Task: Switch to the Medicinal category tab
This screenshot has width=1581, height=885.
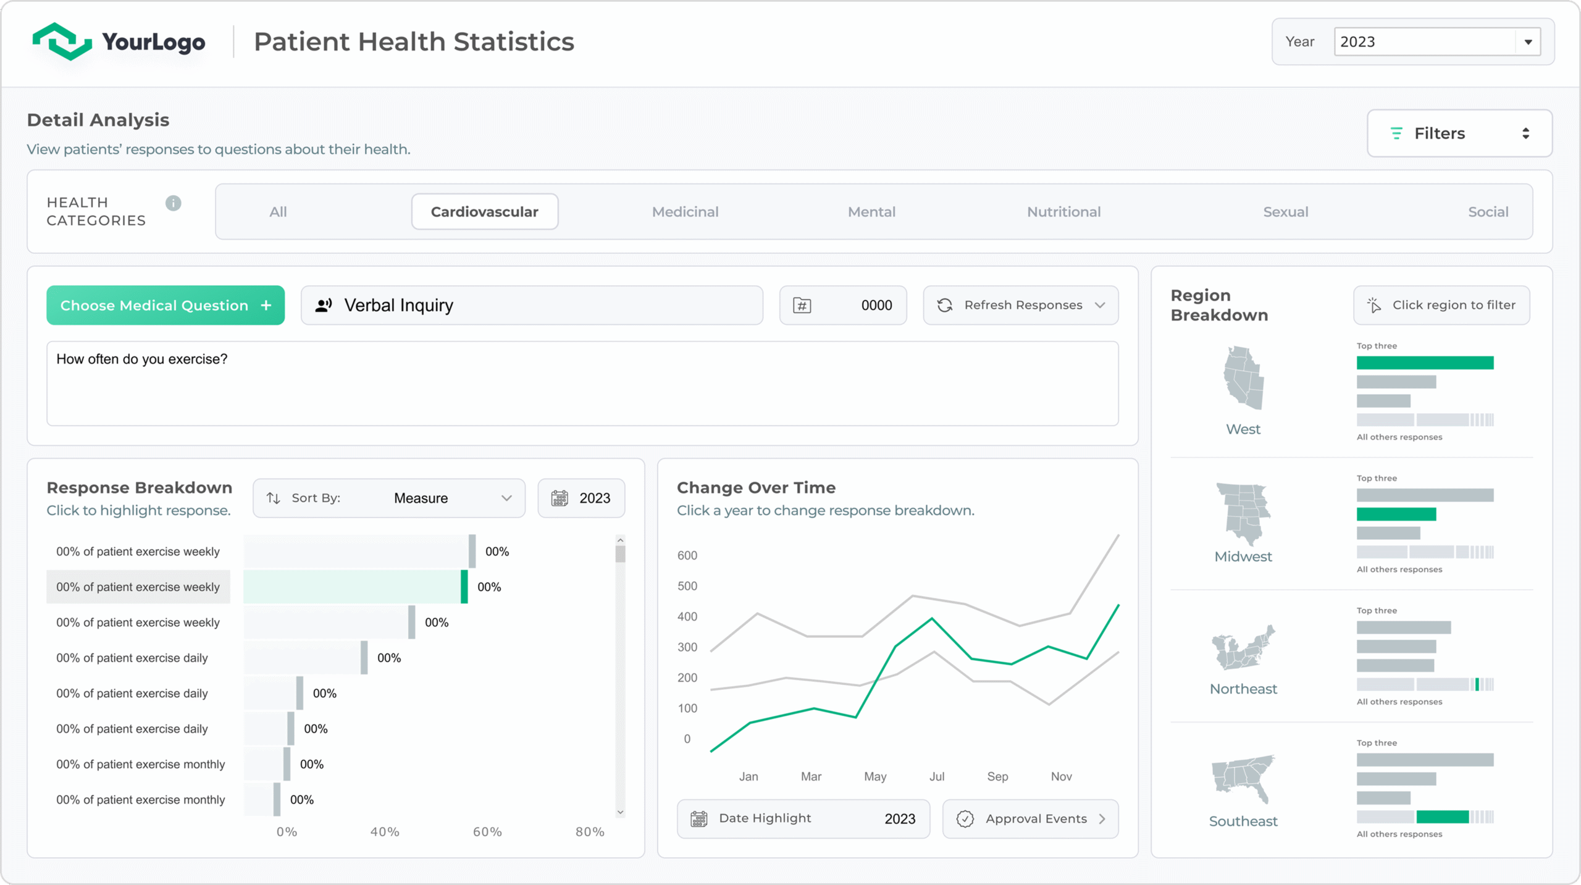Action: (x=685, y=212)
